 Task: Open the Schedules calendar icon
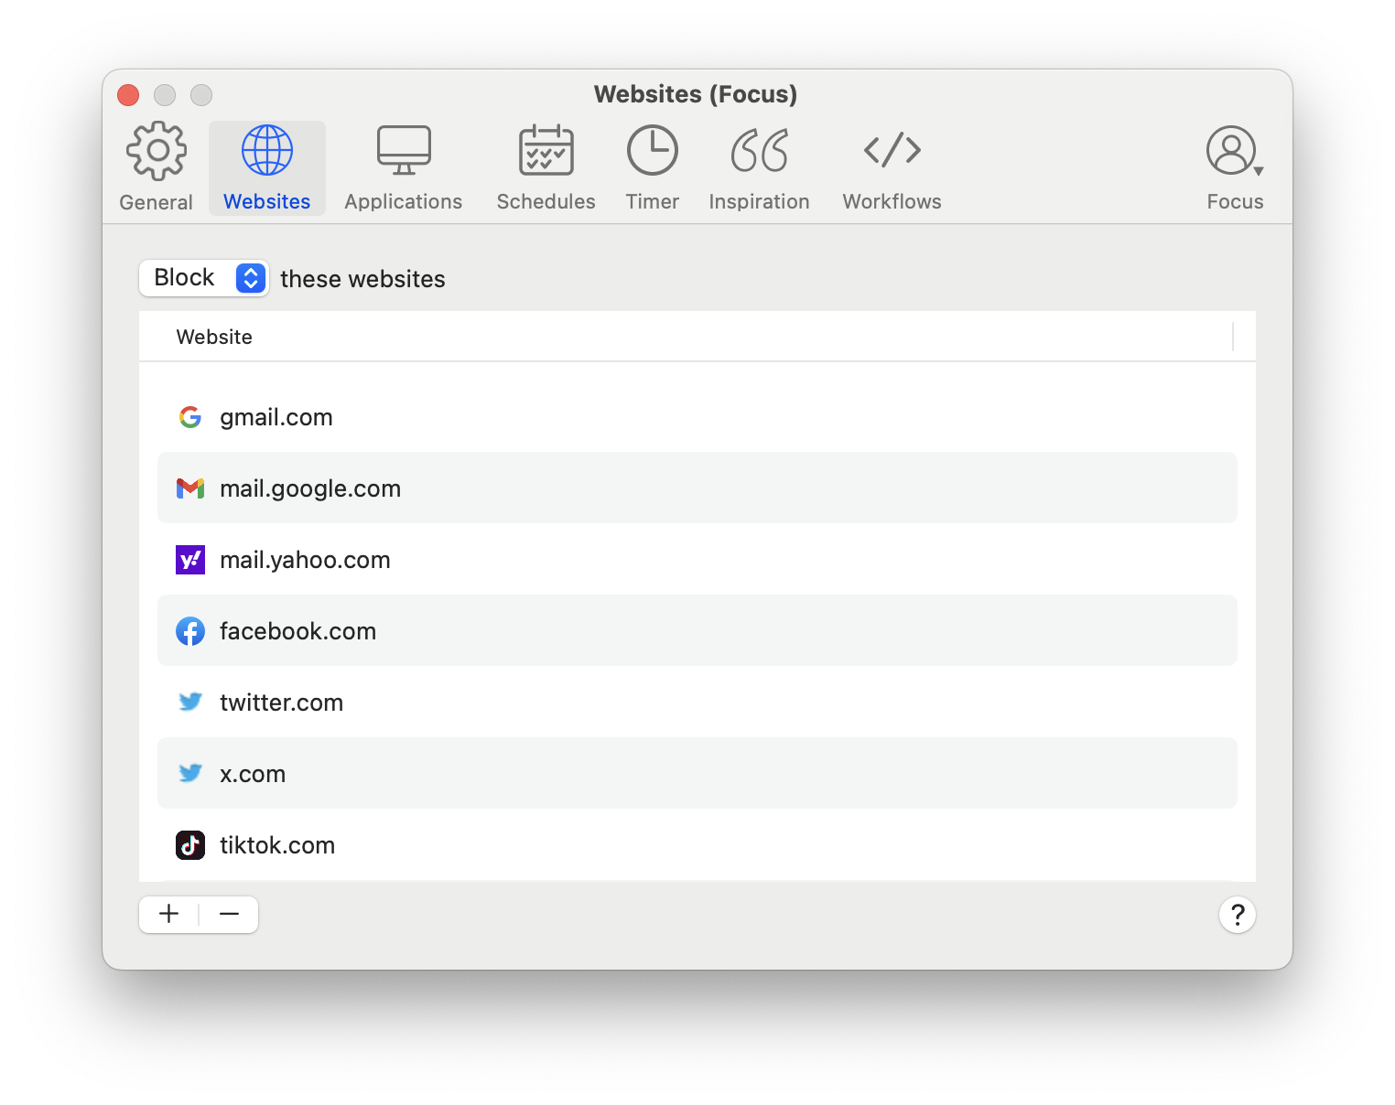pos(545,149)
